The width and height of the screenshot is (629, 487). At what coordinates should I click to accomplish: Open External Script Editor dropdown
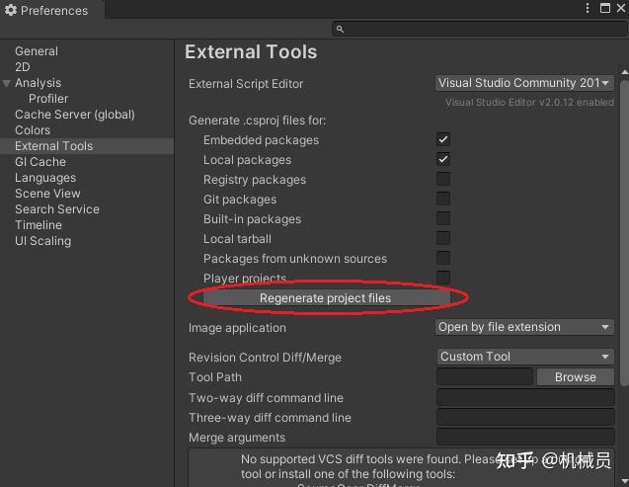[x=524, y=83]
